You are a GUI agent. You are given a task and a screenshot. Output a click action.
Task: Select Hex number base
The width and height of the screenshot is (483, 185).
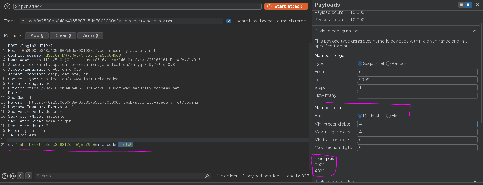(388, 116)
